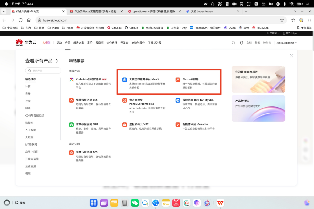Click the ECS icon under 最近访问

(x=71, y=152)
